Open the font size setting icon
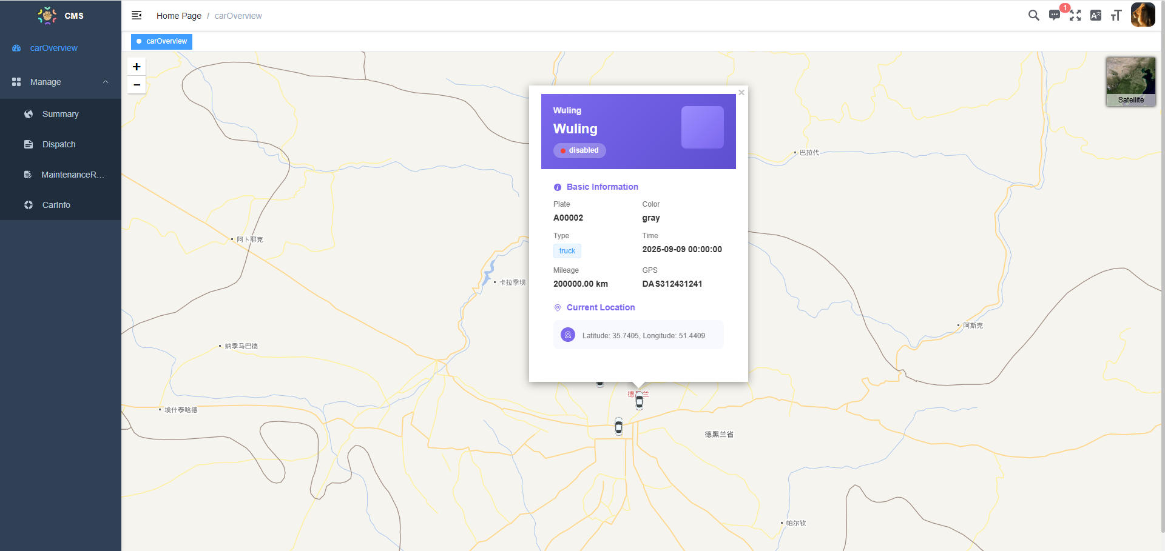Image resolution: width=1165 pixels, height=551 pixels. 1116,15
